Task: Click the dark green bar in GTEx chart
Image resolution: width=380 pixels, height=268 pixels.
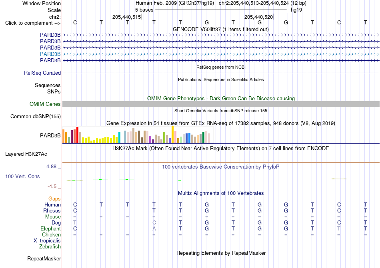Action: pyautogui.click(x=203, y=137)
